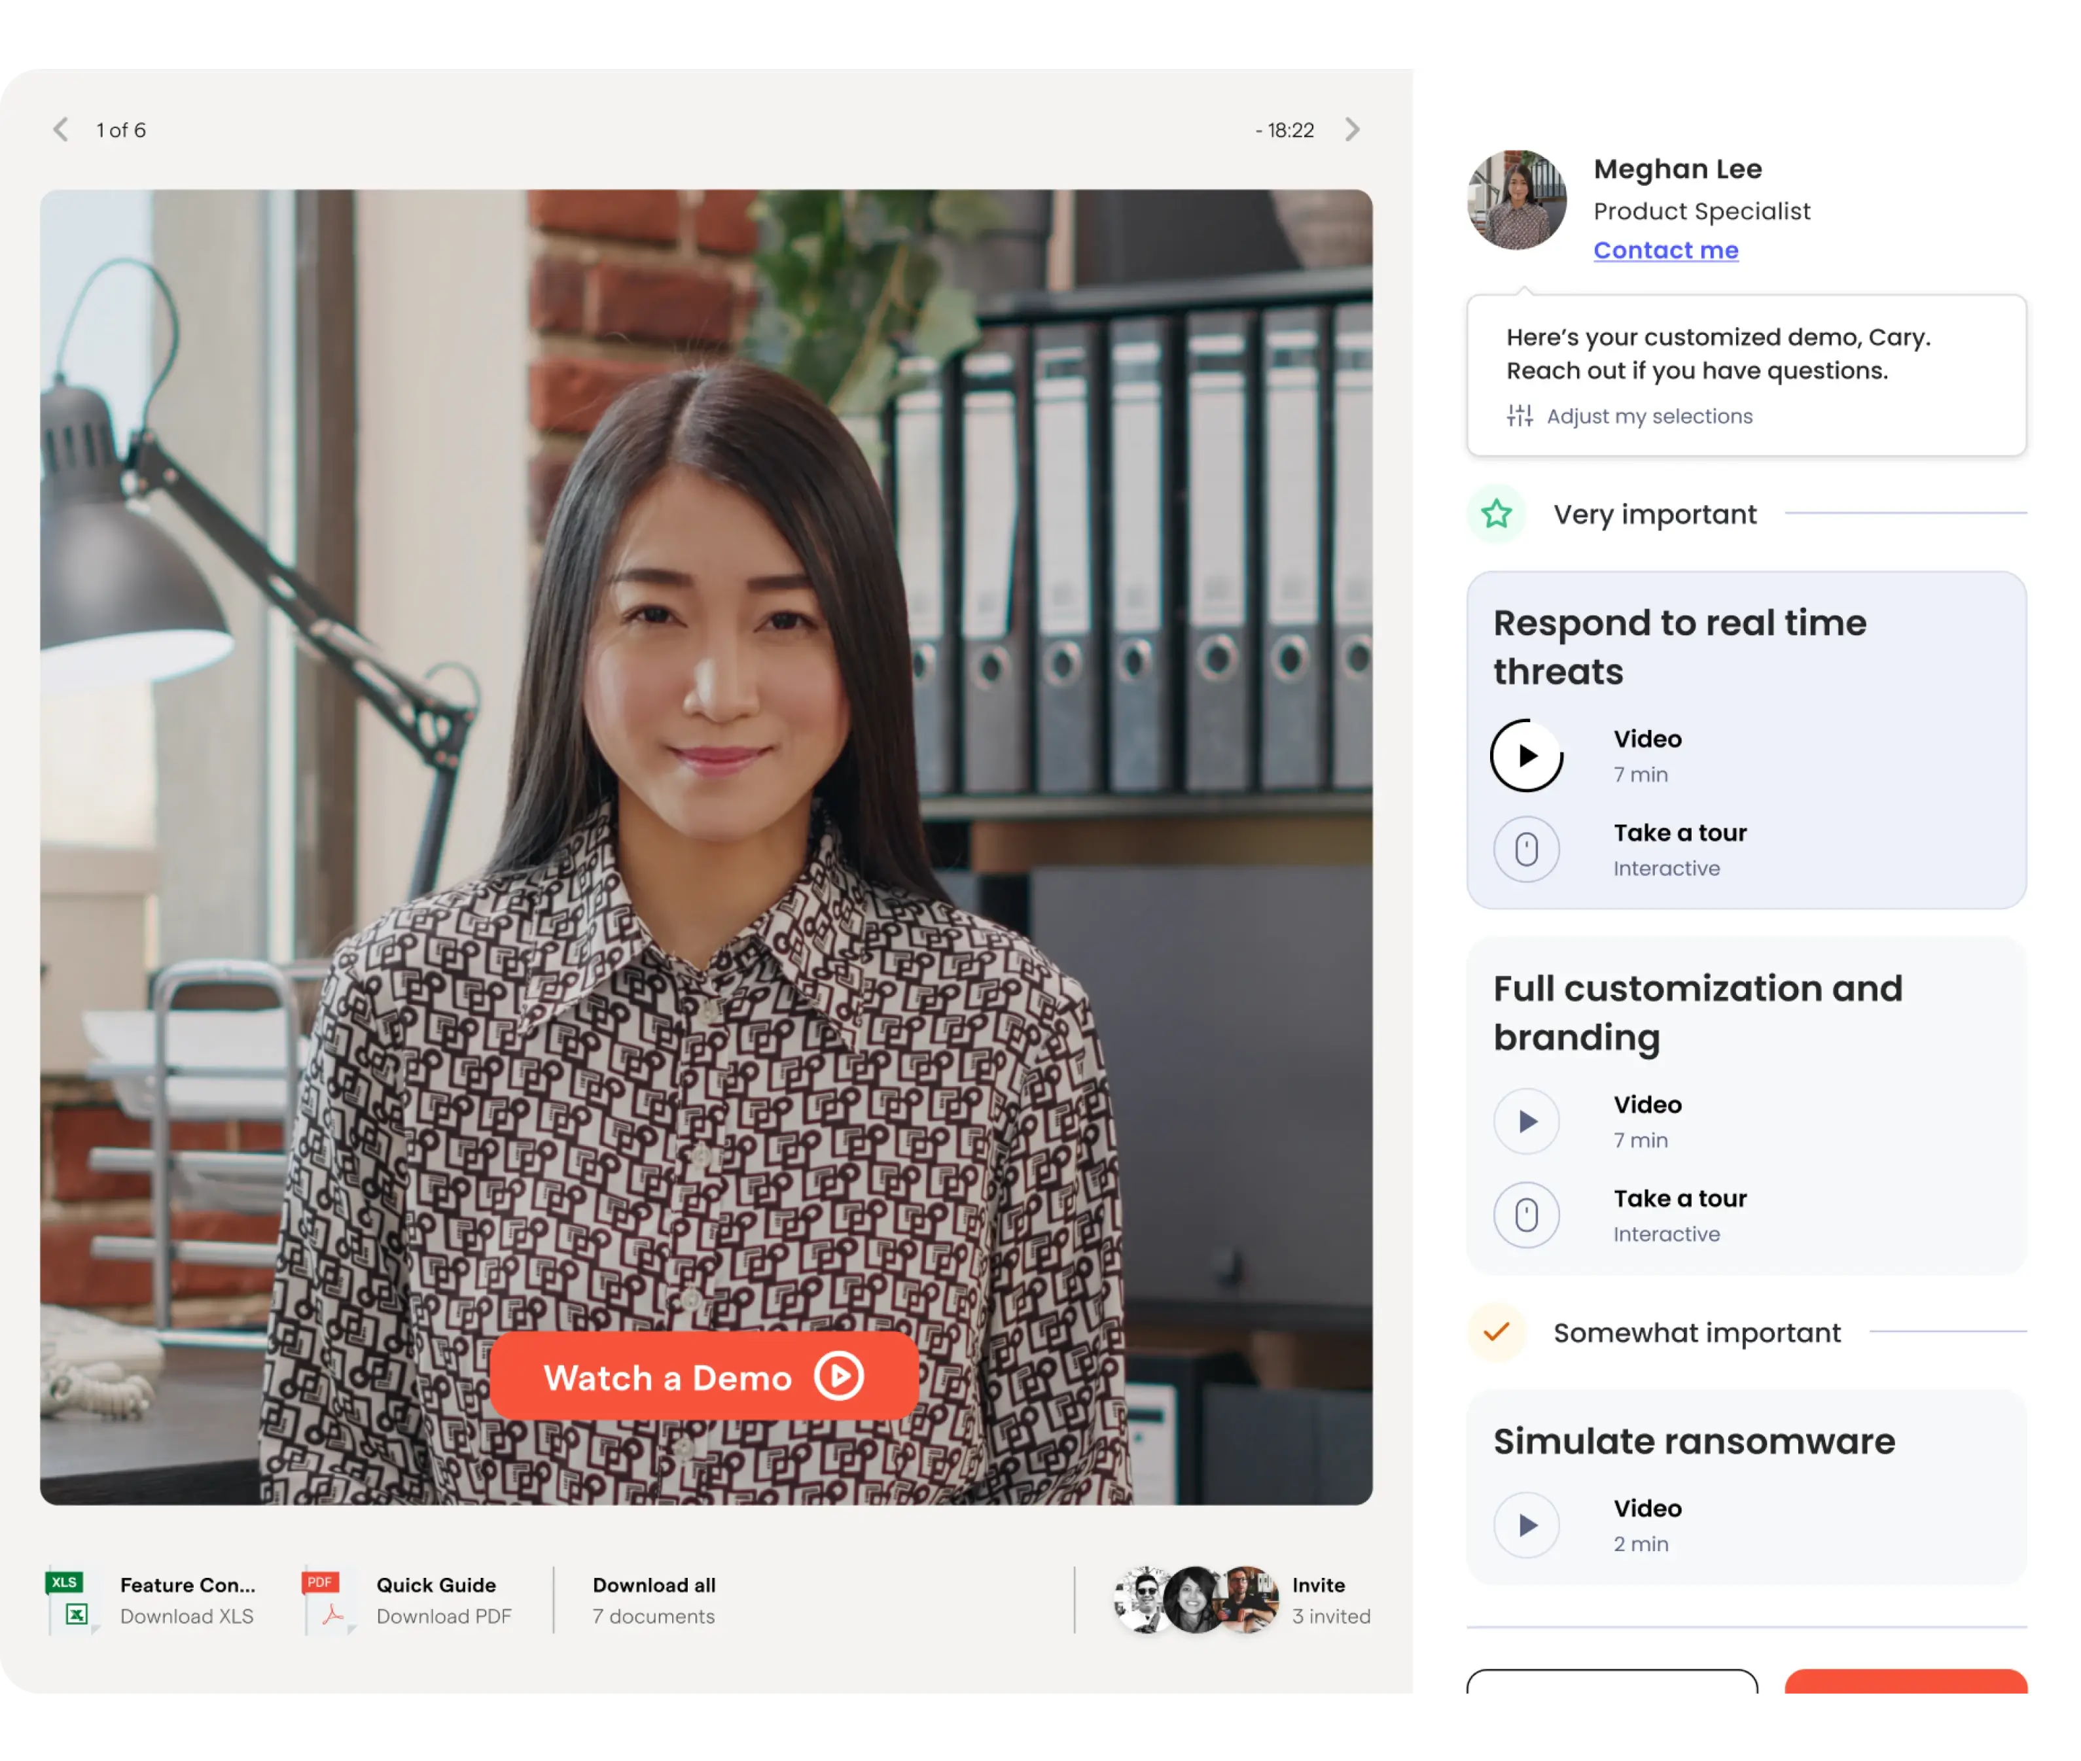Advance to the next slide arrow
2081x1761 pixels.
point(1352,130)
